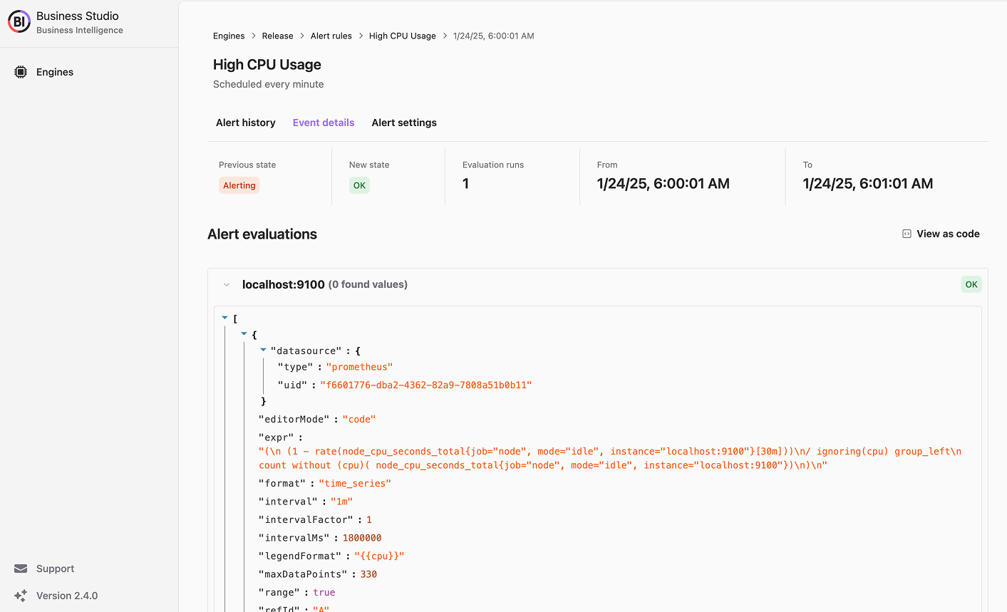Go to Engines breadcrumb
1007x612 pixels.
coord(229,36)
